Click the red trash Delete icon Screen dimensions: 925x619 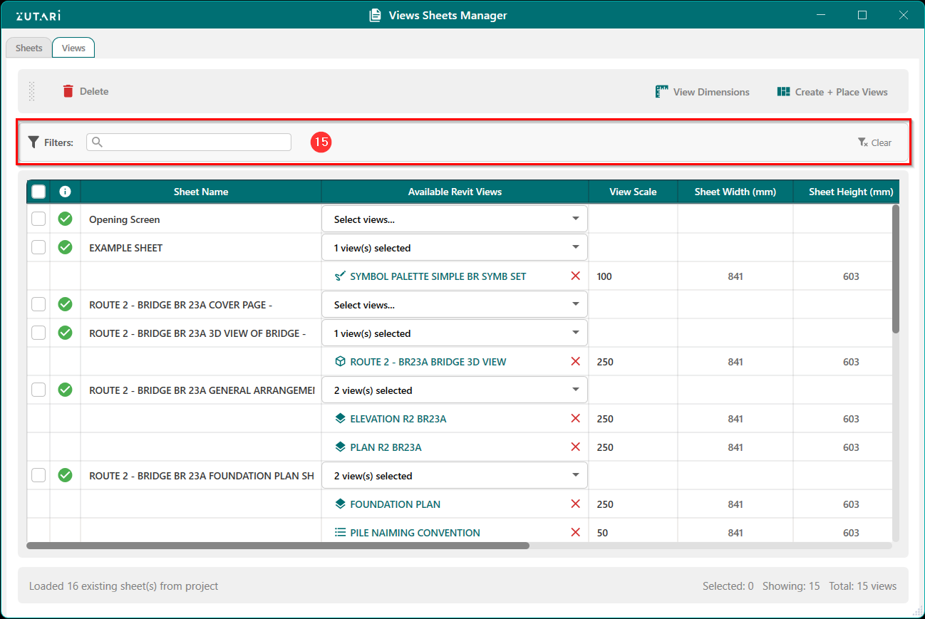point(68,91)
